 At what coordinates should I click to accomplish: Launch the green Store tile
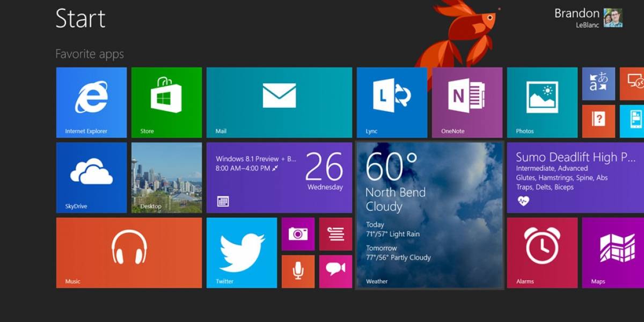[166, 103]
